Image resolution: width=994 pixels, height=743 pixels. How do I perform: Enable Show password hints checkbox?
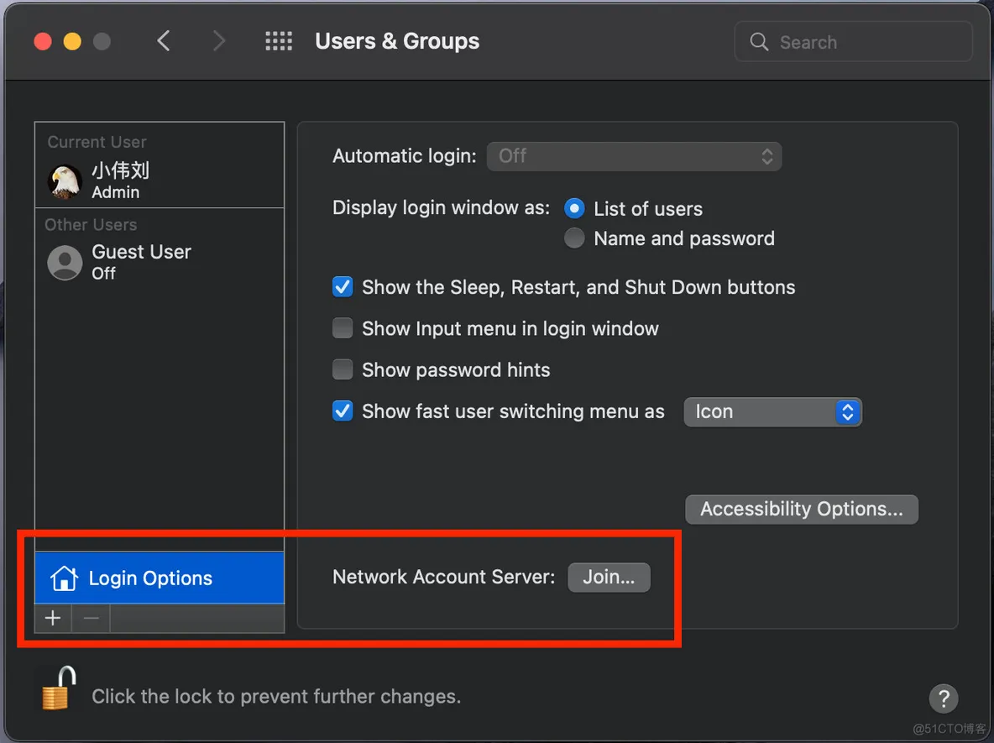click(x=343, y=369)
